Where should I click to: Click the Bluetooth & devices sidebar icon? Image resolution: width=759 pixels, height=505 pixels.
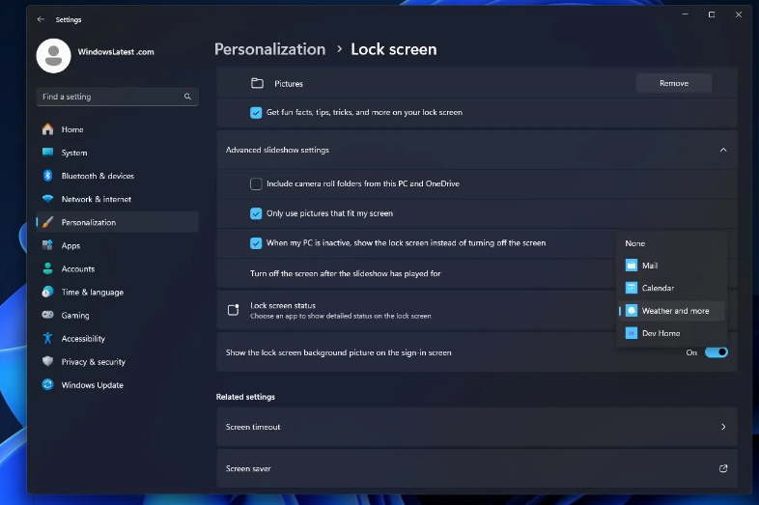click(x=47, y=176)
